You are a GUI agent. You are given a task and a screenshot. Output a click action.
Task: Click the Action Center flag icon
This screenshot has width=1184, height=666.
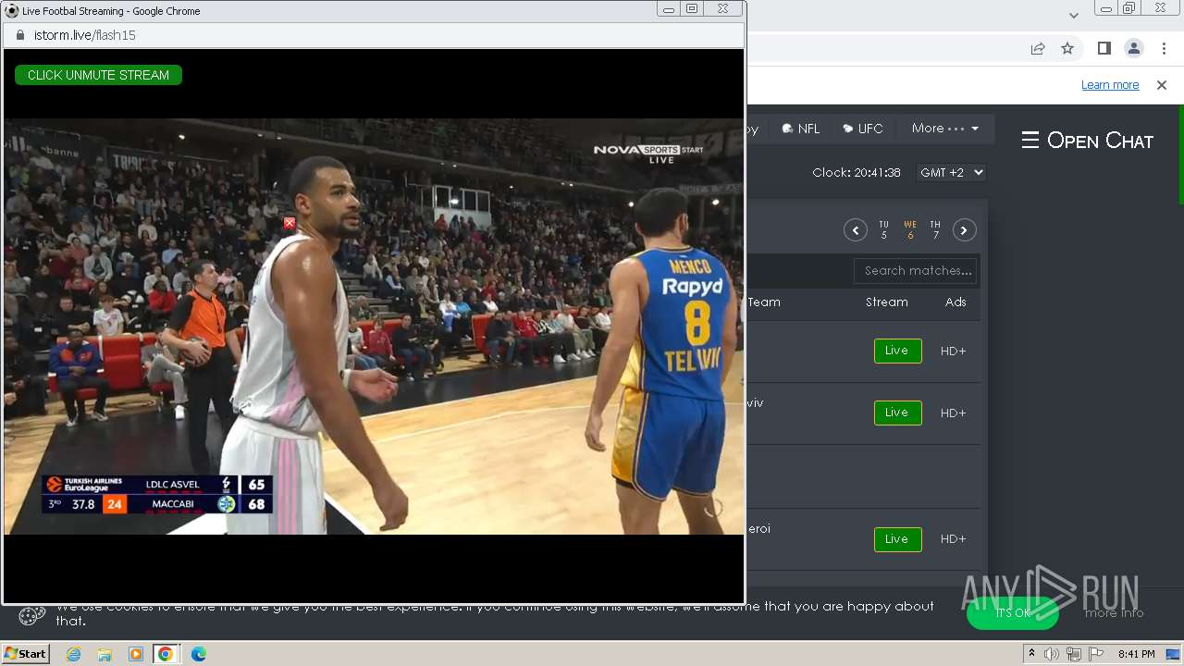tap(1096, 654)
